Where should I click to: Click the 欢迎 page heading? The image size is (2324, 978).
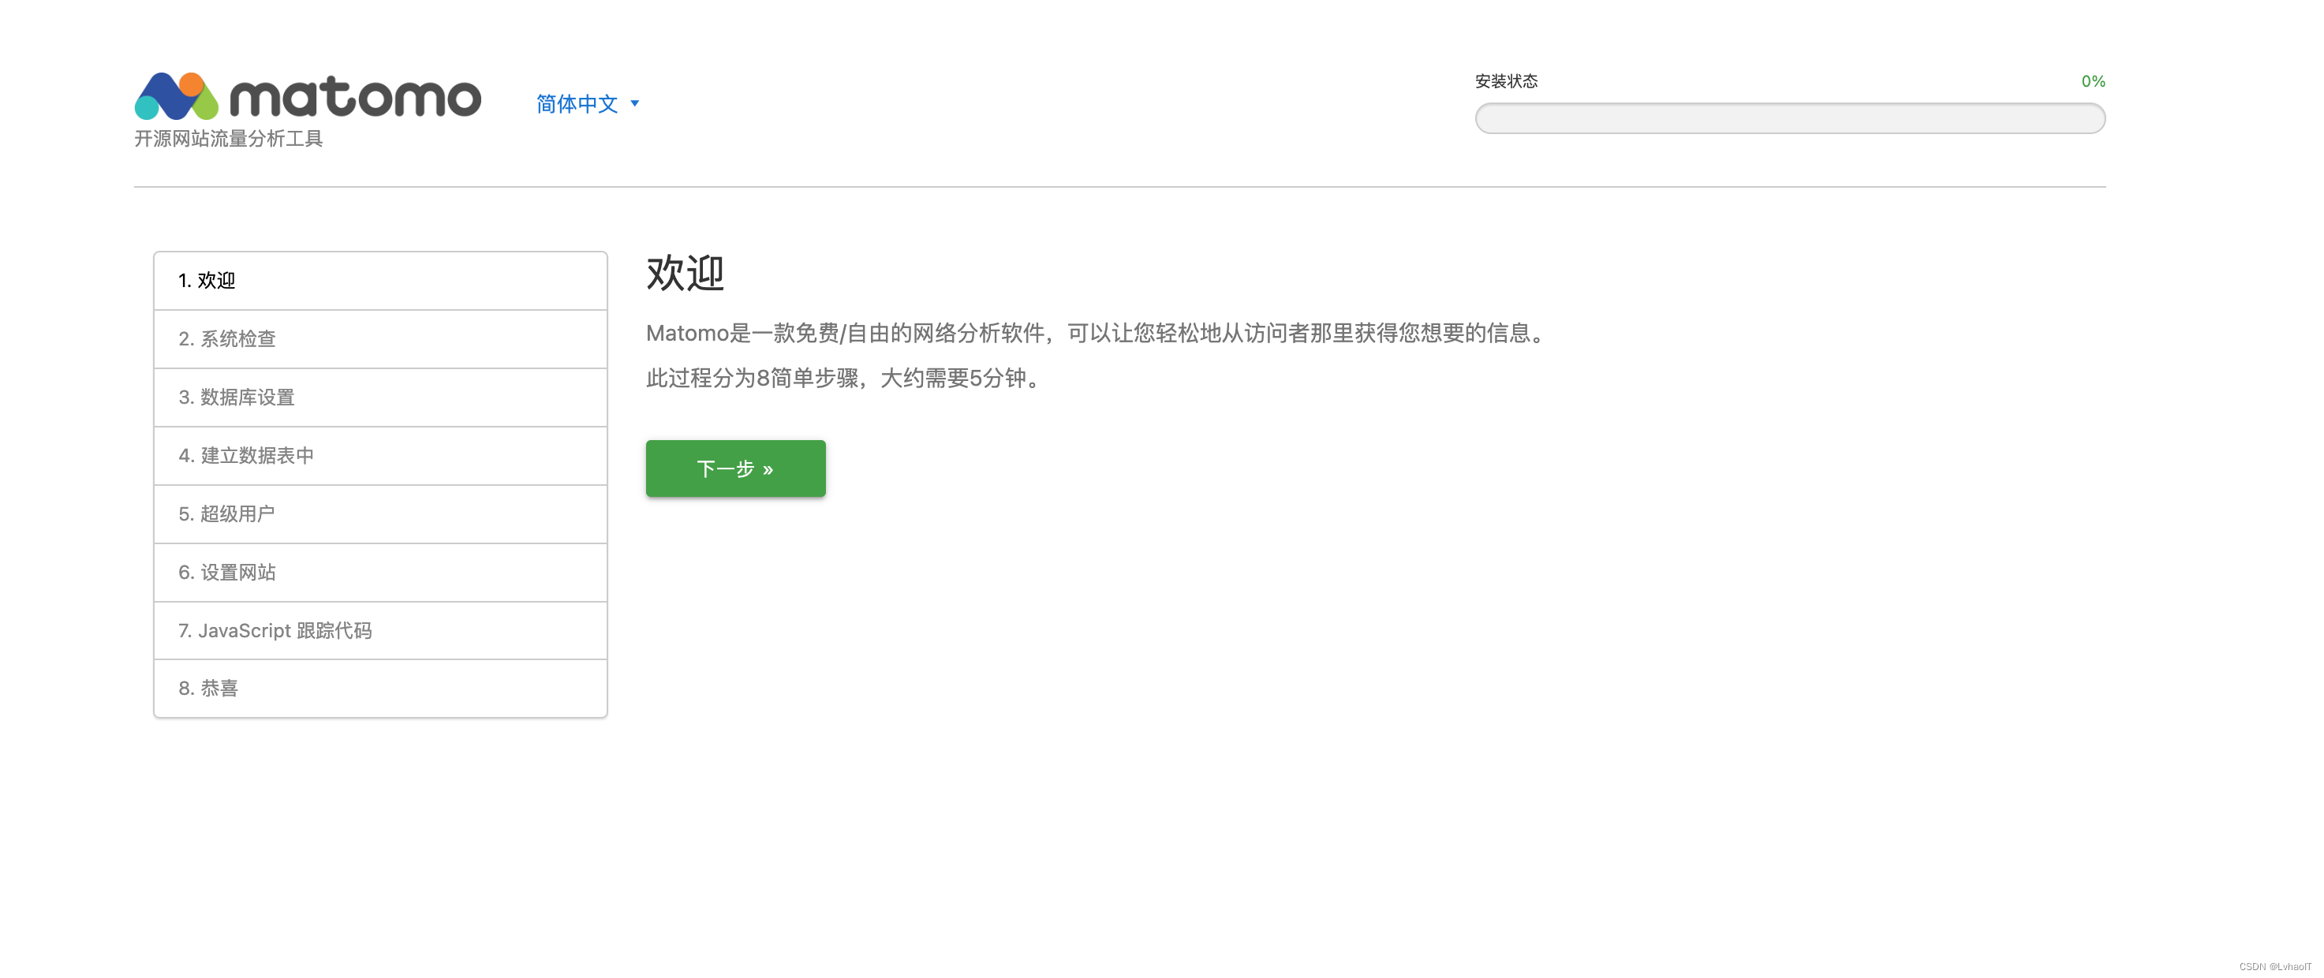coord(685,272)
